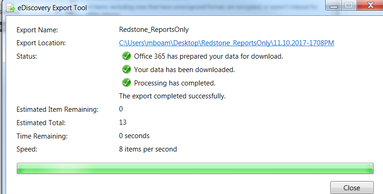This screenshot has height=194, width=383.
Task: Click the green export progress bar
Action: pos(195,168)
